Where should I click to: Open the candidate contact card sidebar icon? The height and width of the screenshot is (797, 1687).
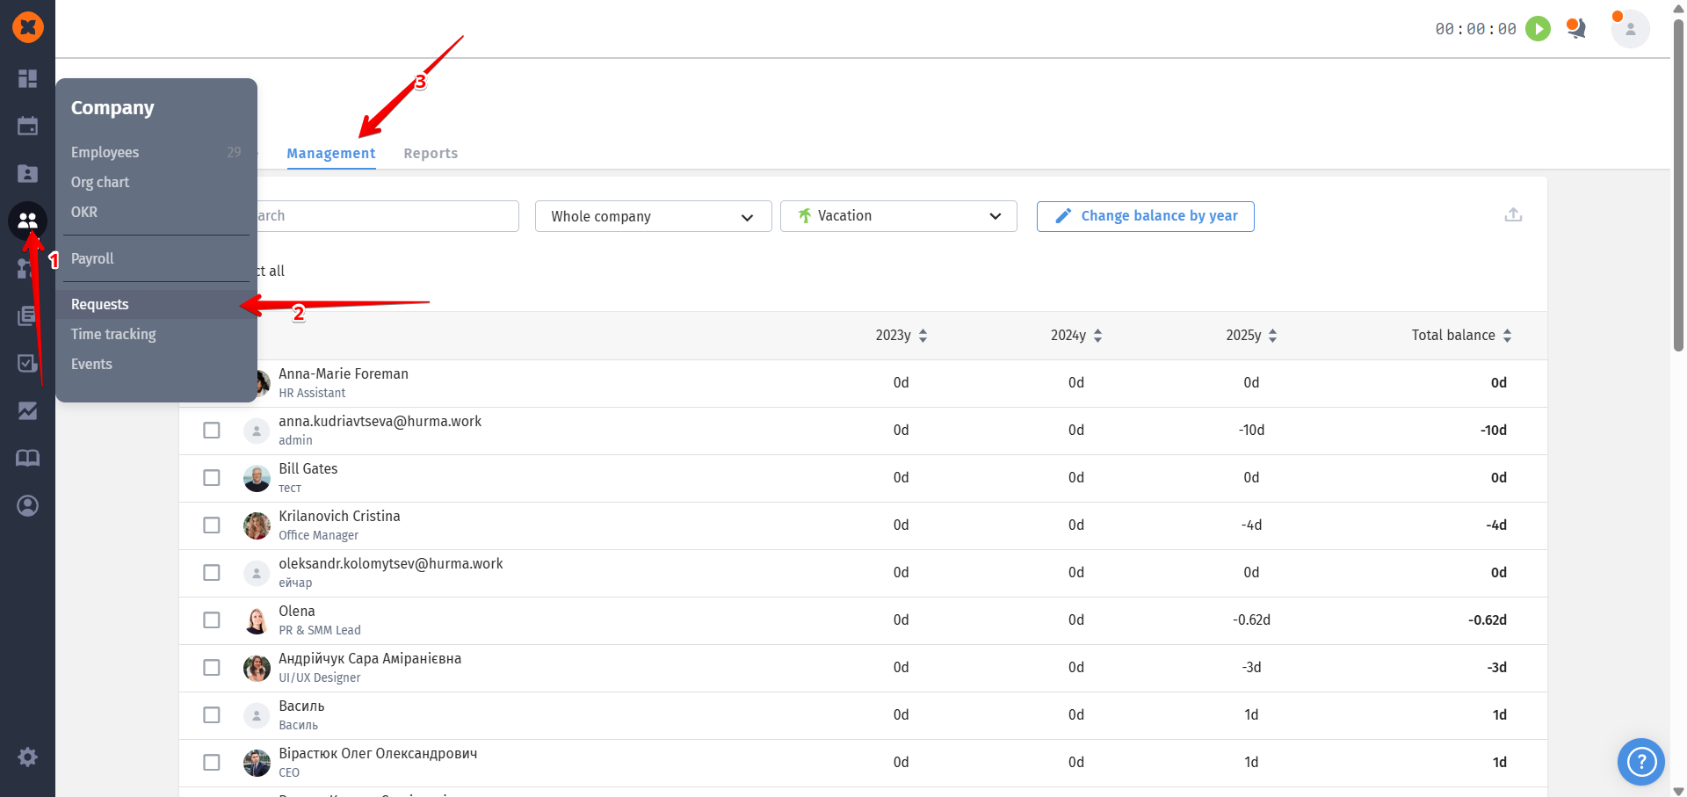click(28, 173)
